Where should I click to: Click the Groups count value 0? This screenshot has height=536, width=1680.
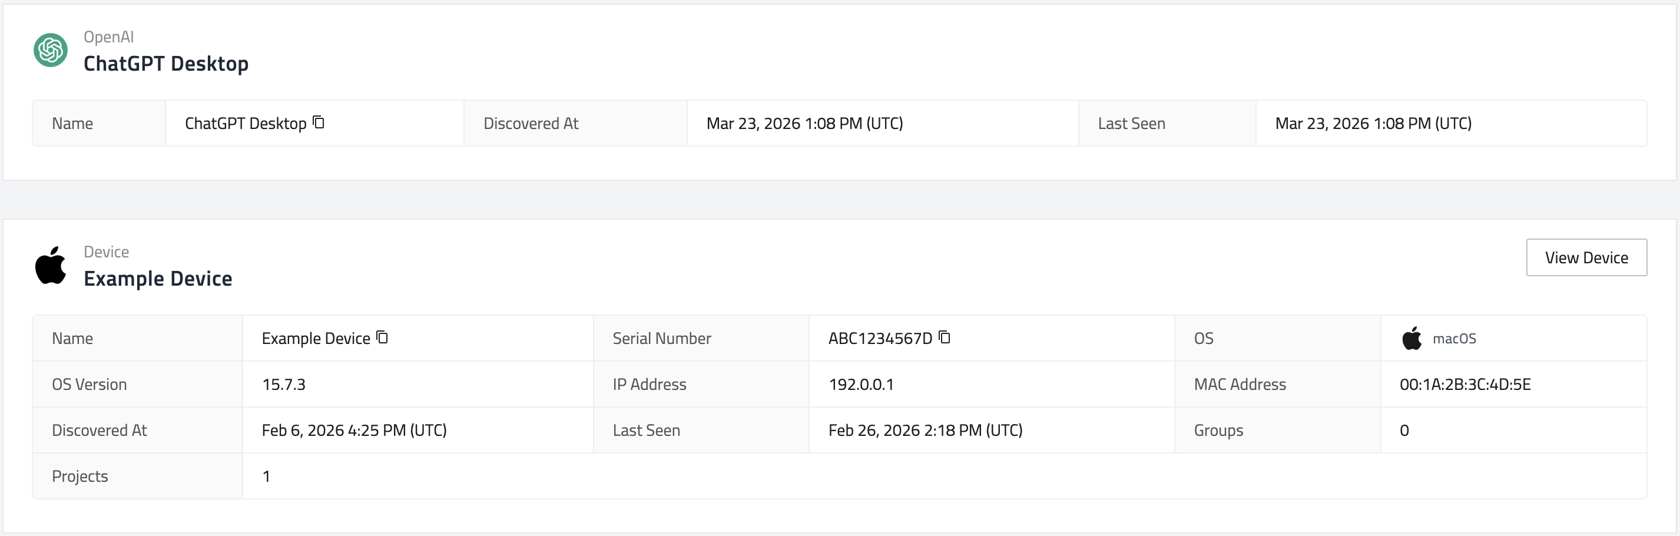(x=1404, y=431)
